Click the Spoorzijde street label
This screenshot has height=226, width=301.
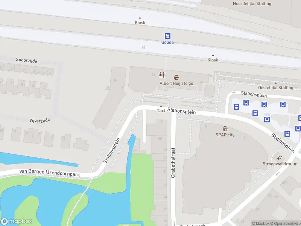pos(26,60)
